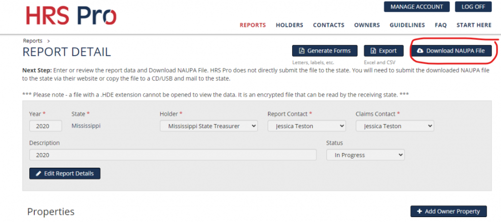Click the Reports breadcrumb link
501x222 pixels.
(33, 41)
